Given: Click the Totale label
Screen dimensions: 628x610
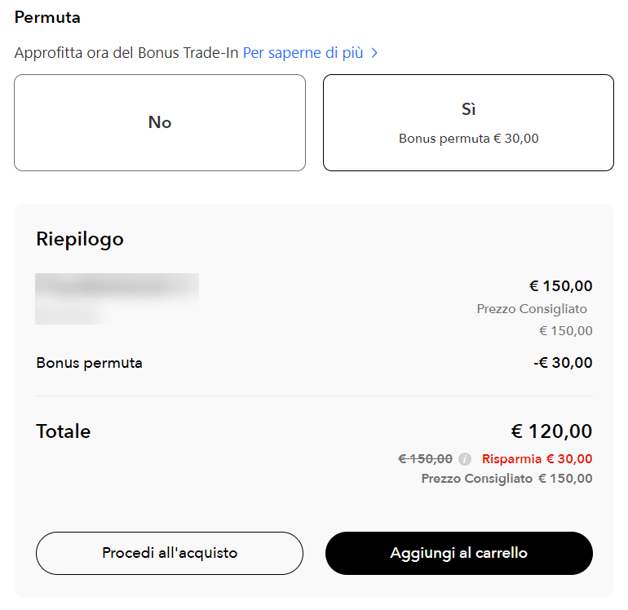Looking at the screenshot, I should [64, 431].
